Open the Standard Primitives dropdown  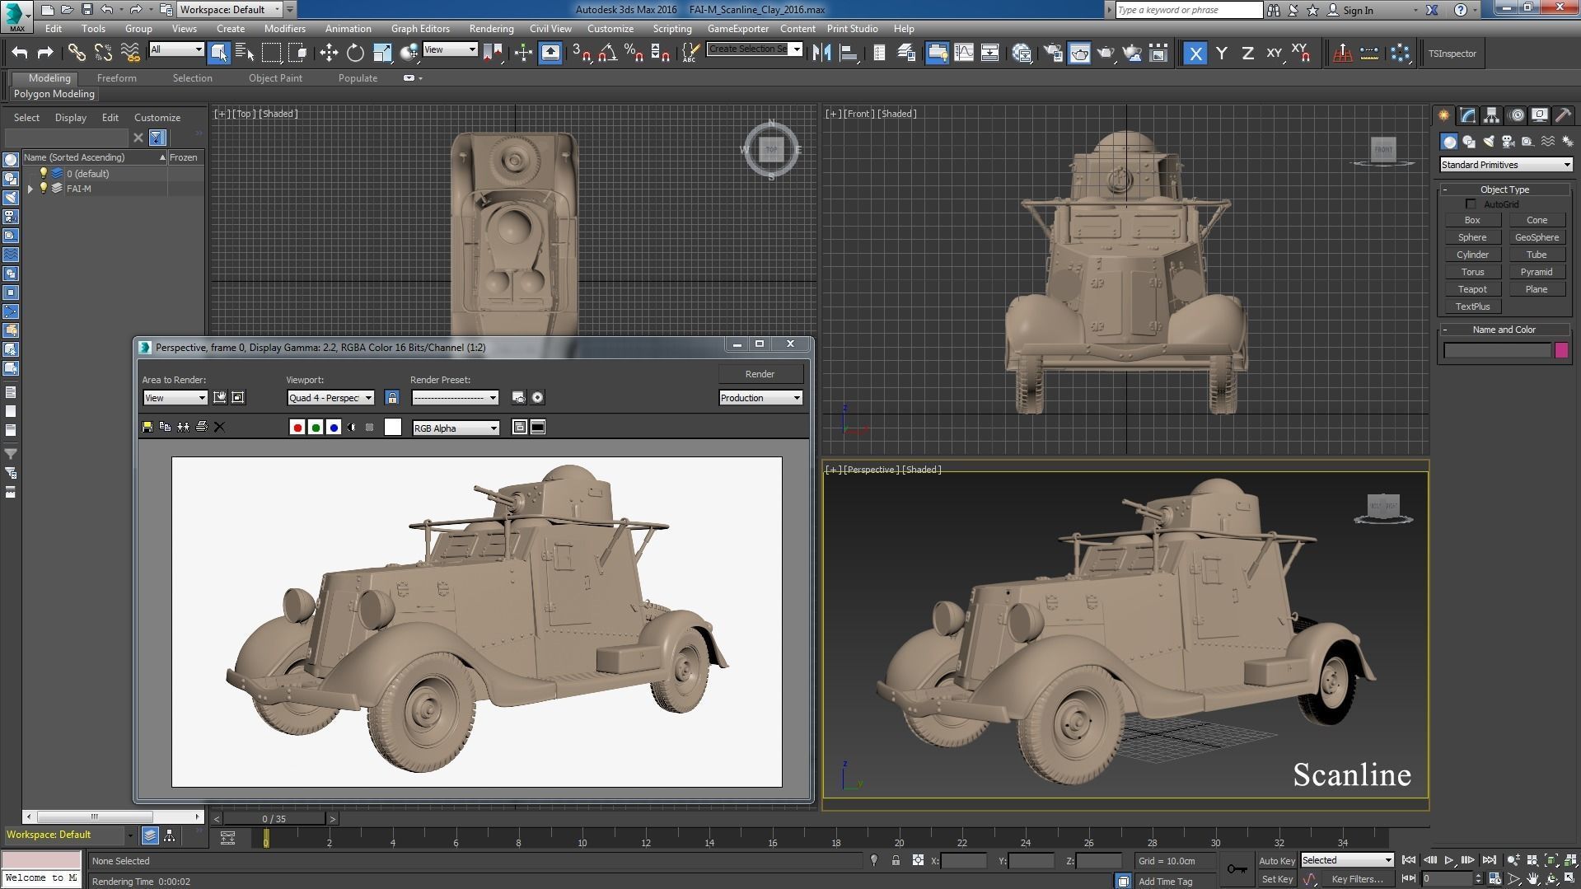(x=1505, y=165)
